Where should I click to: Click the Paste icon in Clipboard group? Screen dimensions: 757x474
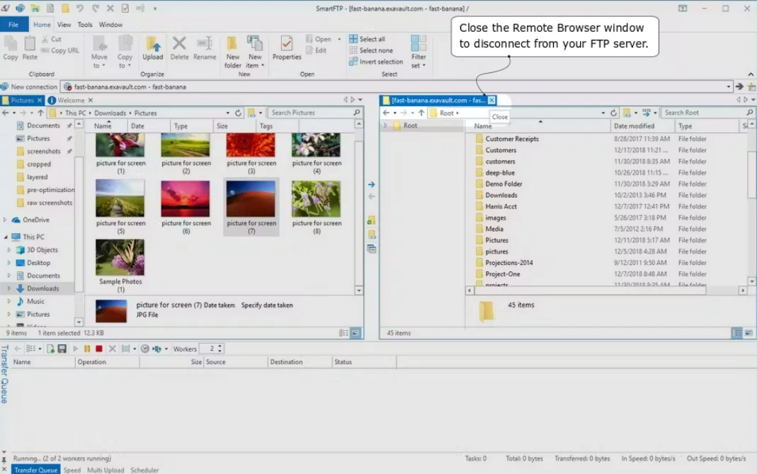[x=30, y=44]
